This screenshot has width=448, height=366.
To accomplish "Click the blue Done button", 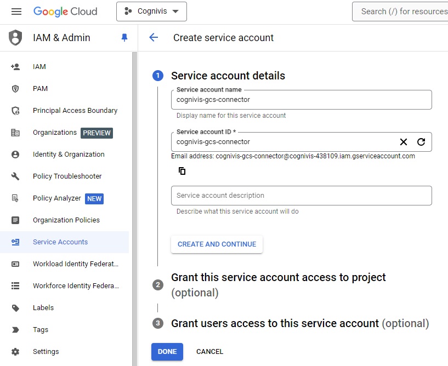I will point(167,352).
